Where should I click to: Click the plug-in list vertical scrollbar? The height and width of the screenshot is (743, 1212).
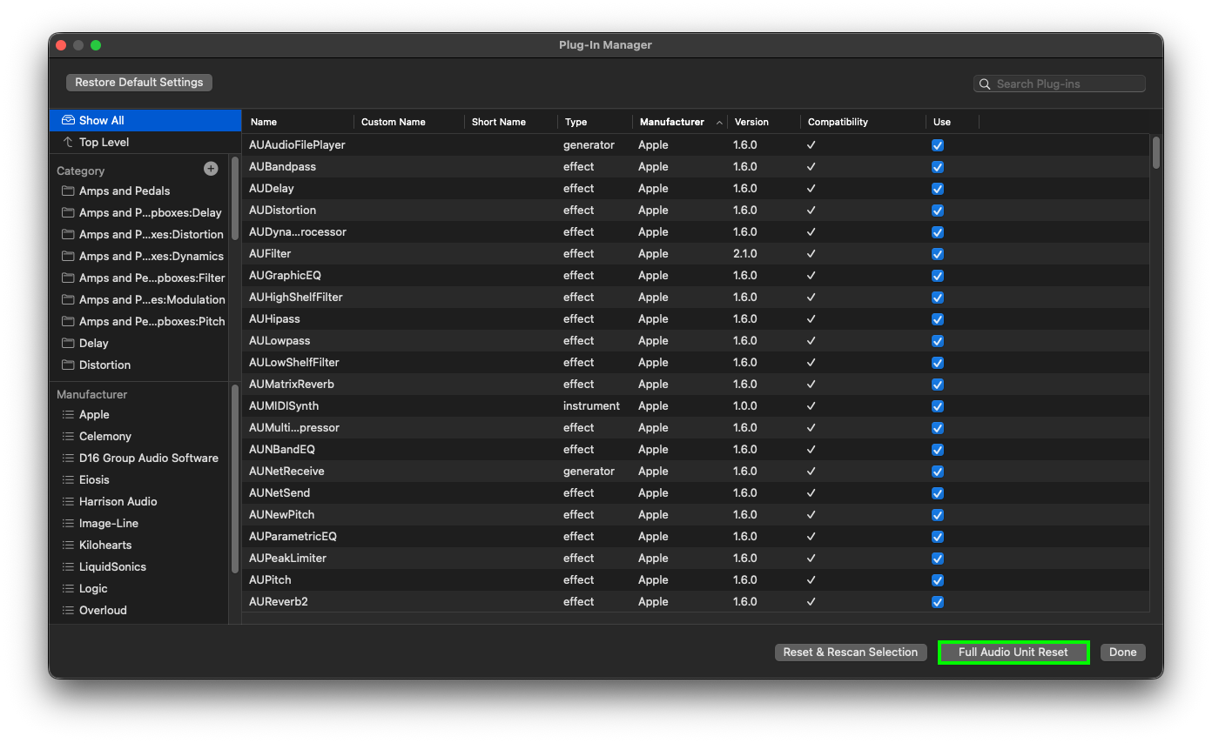pyautogui.click(x=1156, y=152)
